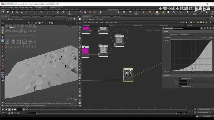Click the network editor search magnifier
Viewport: 214px width, 120px height.
tap(211, 22)
